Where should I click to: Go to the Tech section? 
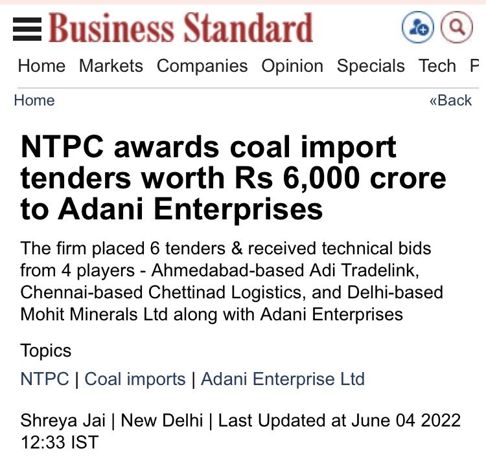point(437,66)
